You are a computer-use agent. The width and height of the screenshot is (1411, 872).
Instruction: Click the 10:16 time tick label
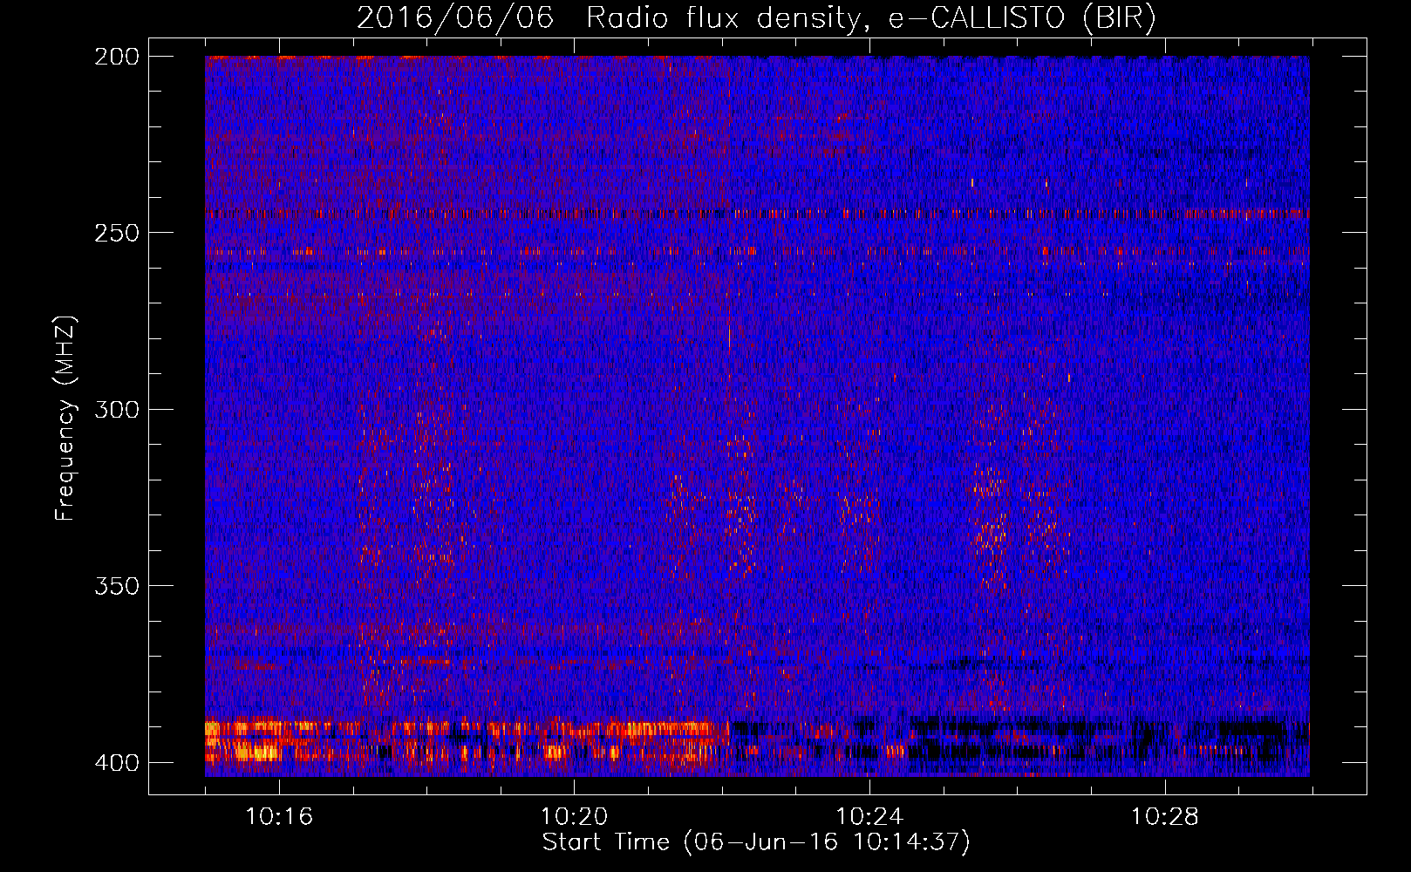(279, 816)
